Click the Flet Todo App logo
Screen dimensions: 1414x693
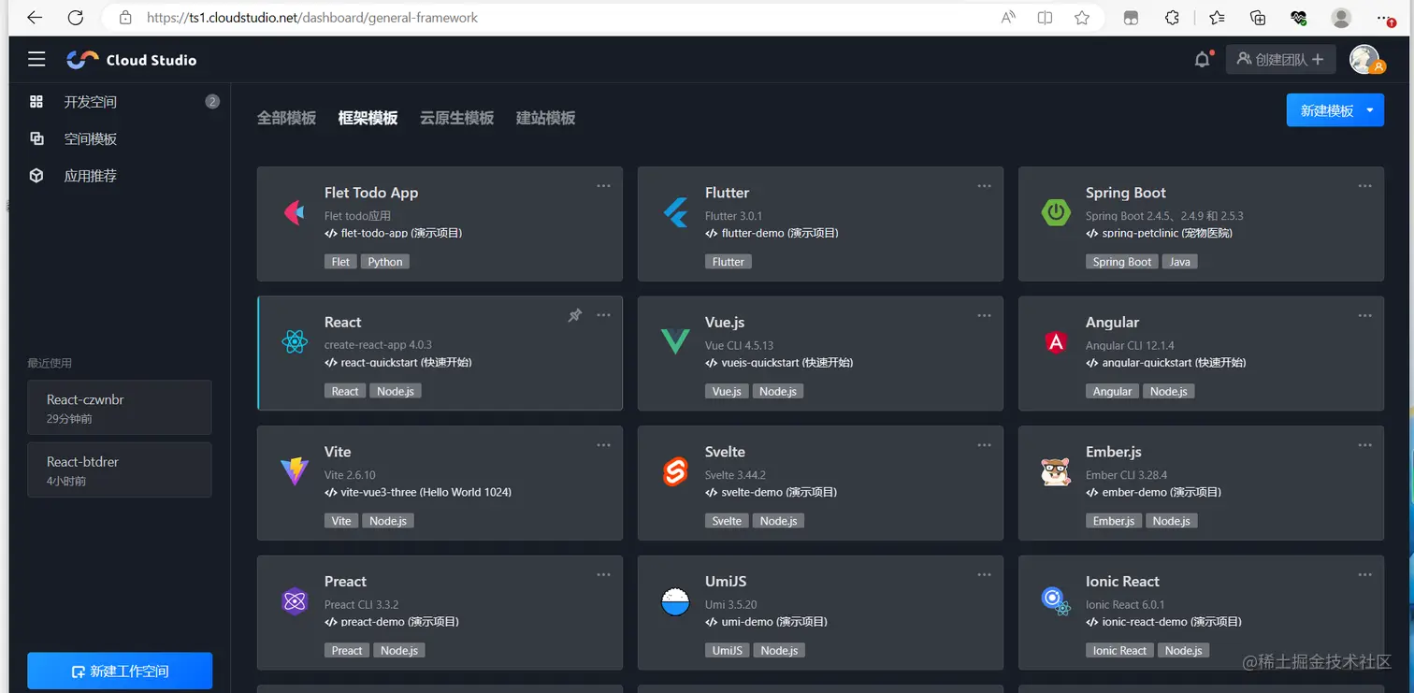tap(294, 212)
